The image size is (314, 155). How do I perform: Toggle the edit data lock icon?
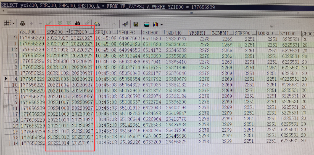[22, 24]
